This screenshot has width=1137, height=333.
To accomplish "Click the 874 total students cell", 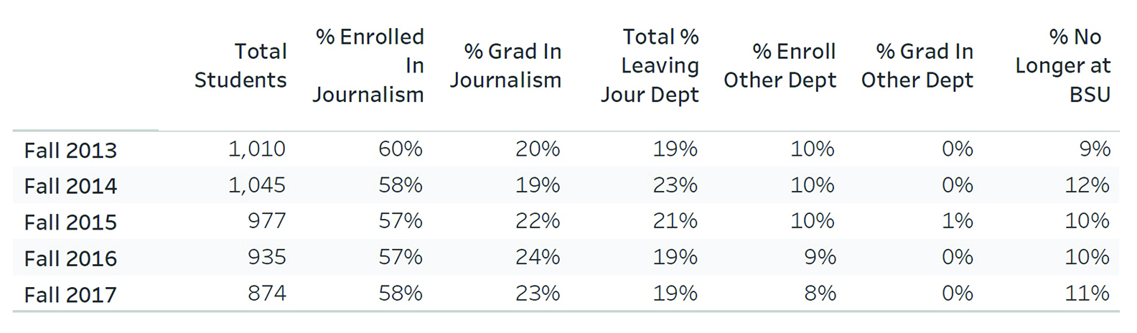I will (x=266, y=294).
